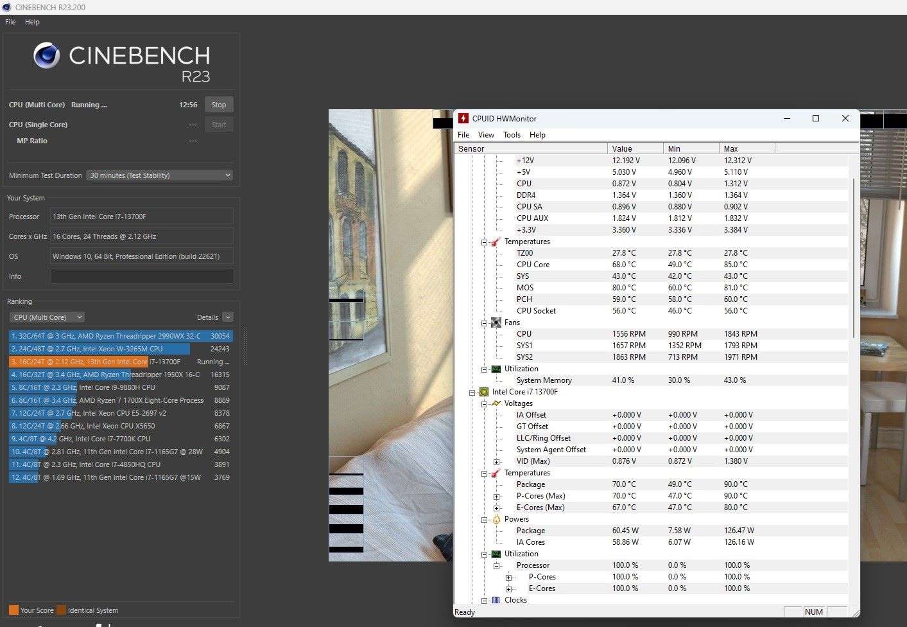Click the Sensor column header
Image resolution: width=907 pixels, height=627 pixels.
coord(531,148)
